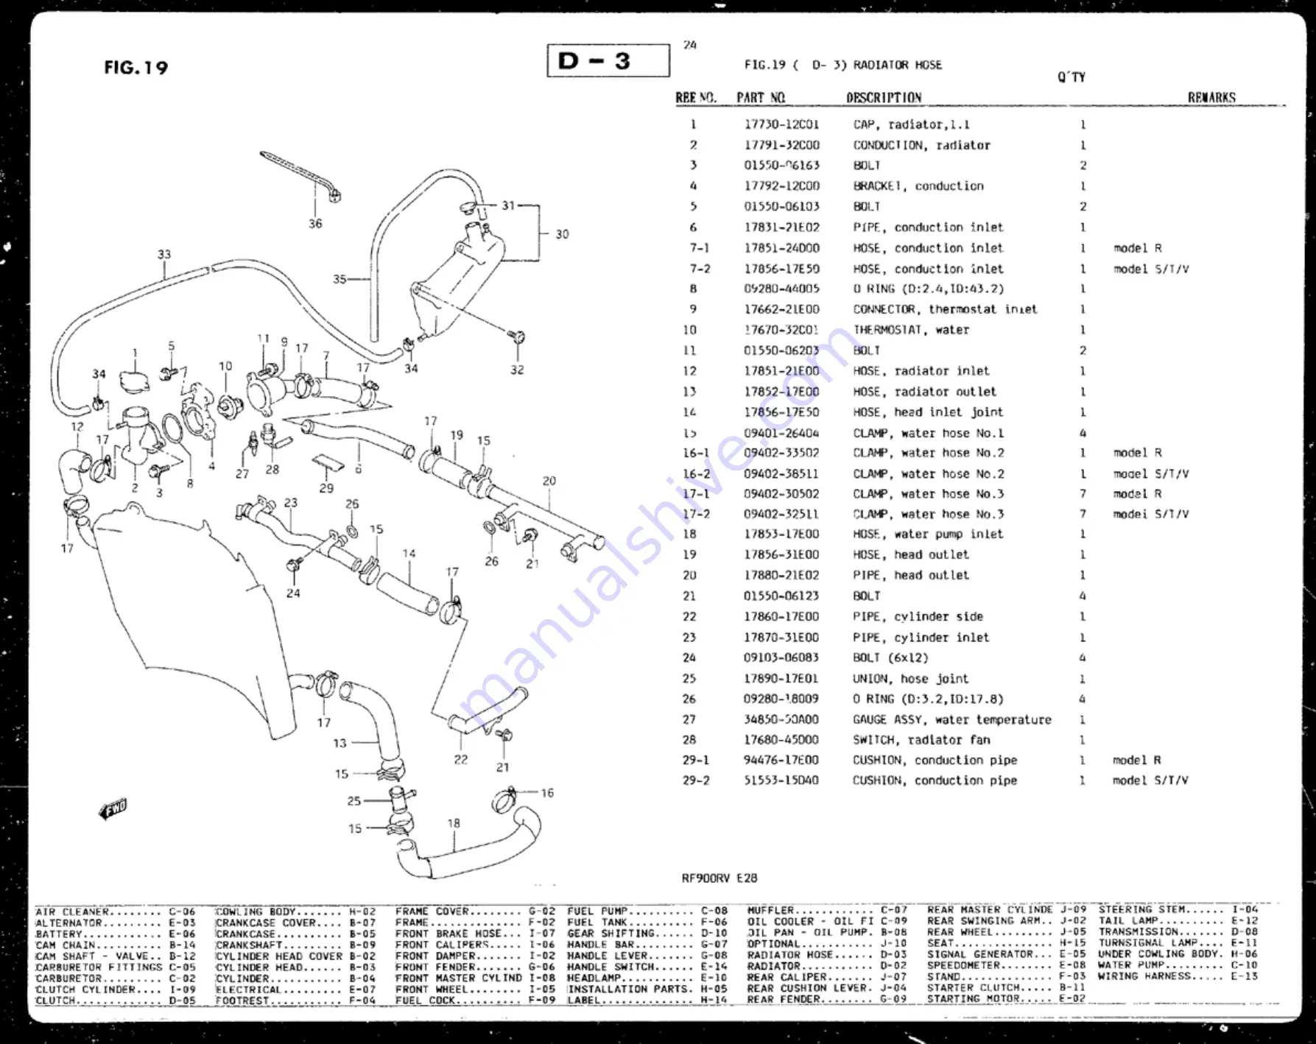Click the "REMARKS" column header
This screenshot has height=1044, width=1316.
pos(1211,97)
